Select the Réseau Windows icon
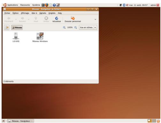Viewport: 161px width, 123px height. [x=40, y=37]
